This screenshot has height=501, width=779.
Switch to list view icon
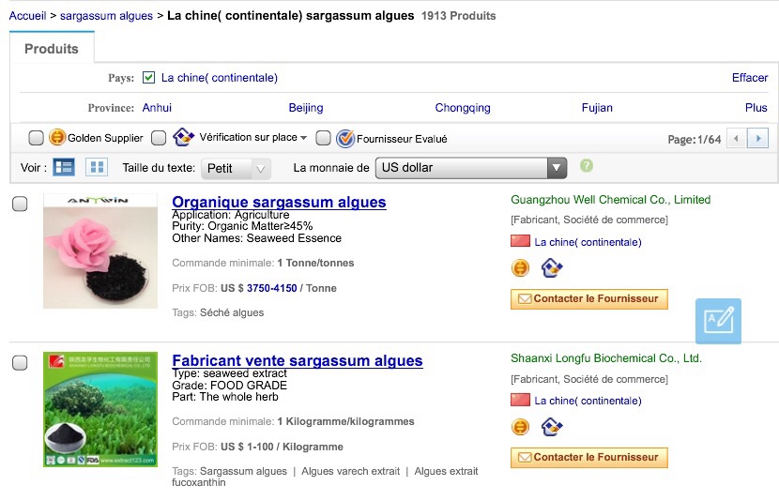64,167
